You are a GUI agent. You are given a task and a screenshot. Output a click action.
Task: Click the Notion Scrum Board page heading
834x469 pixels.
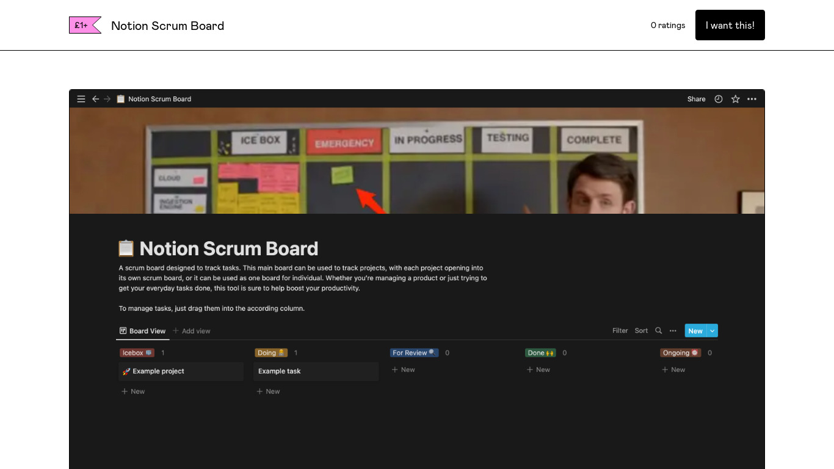point(229,249)
